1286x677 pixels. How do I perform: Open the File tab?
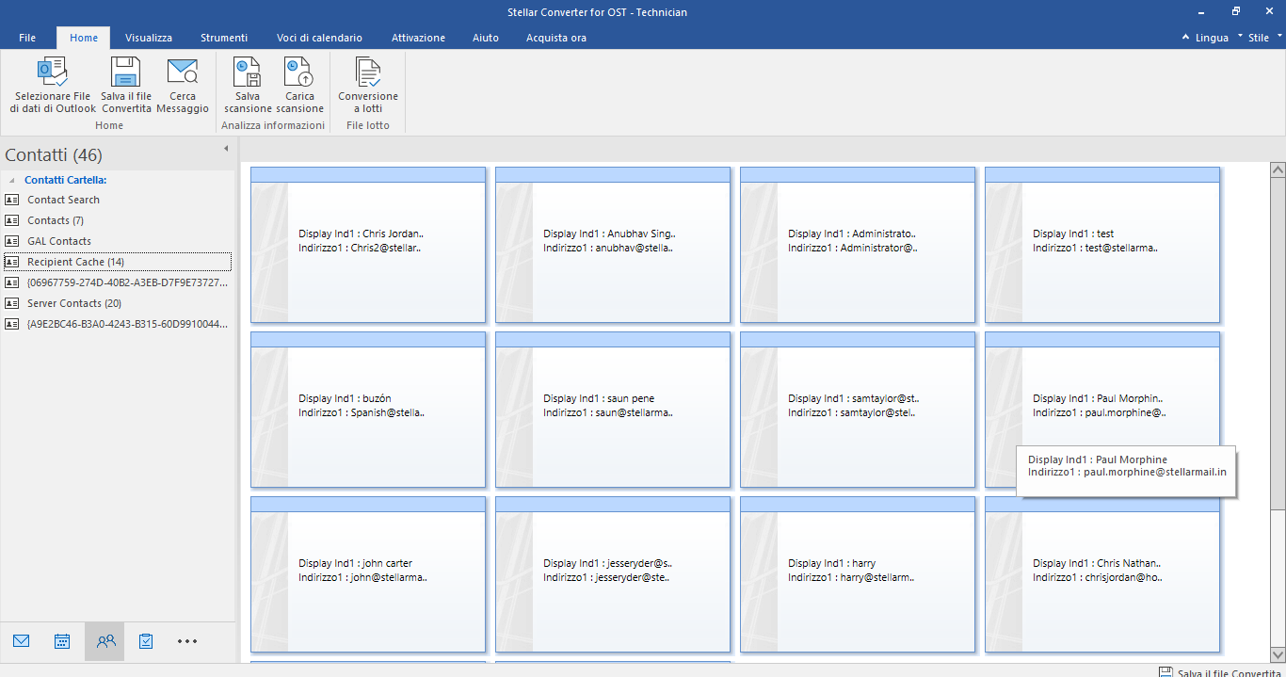click(x=27, y=38)
